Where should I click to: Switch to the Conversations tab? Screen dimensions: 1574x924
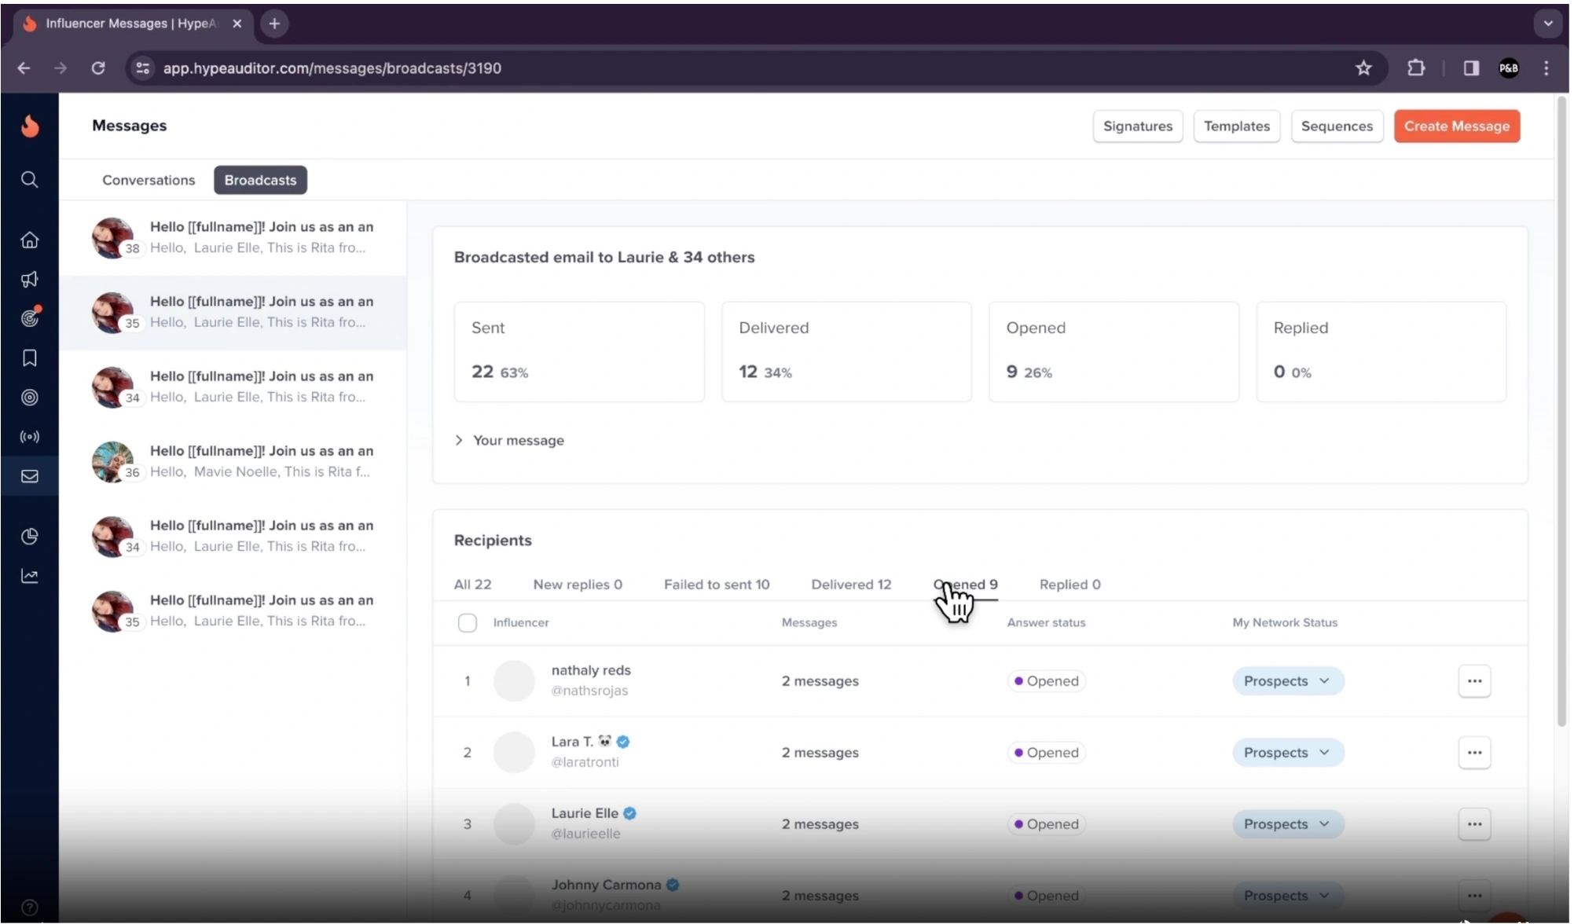pyautogui.click(x=149, y=180)
